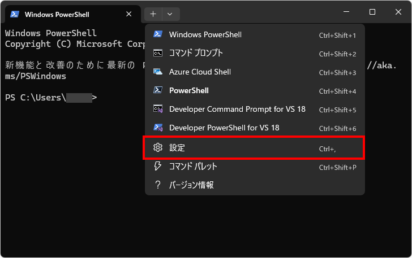Click the PowerShell 7 dark icon in the menu
The height and width of the screenshot is (258, 412).
158,90
